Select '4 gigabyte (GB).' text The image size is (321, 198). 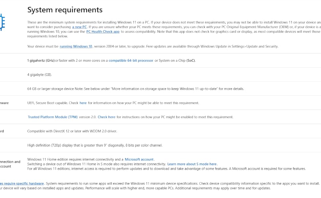coord(39,75)
